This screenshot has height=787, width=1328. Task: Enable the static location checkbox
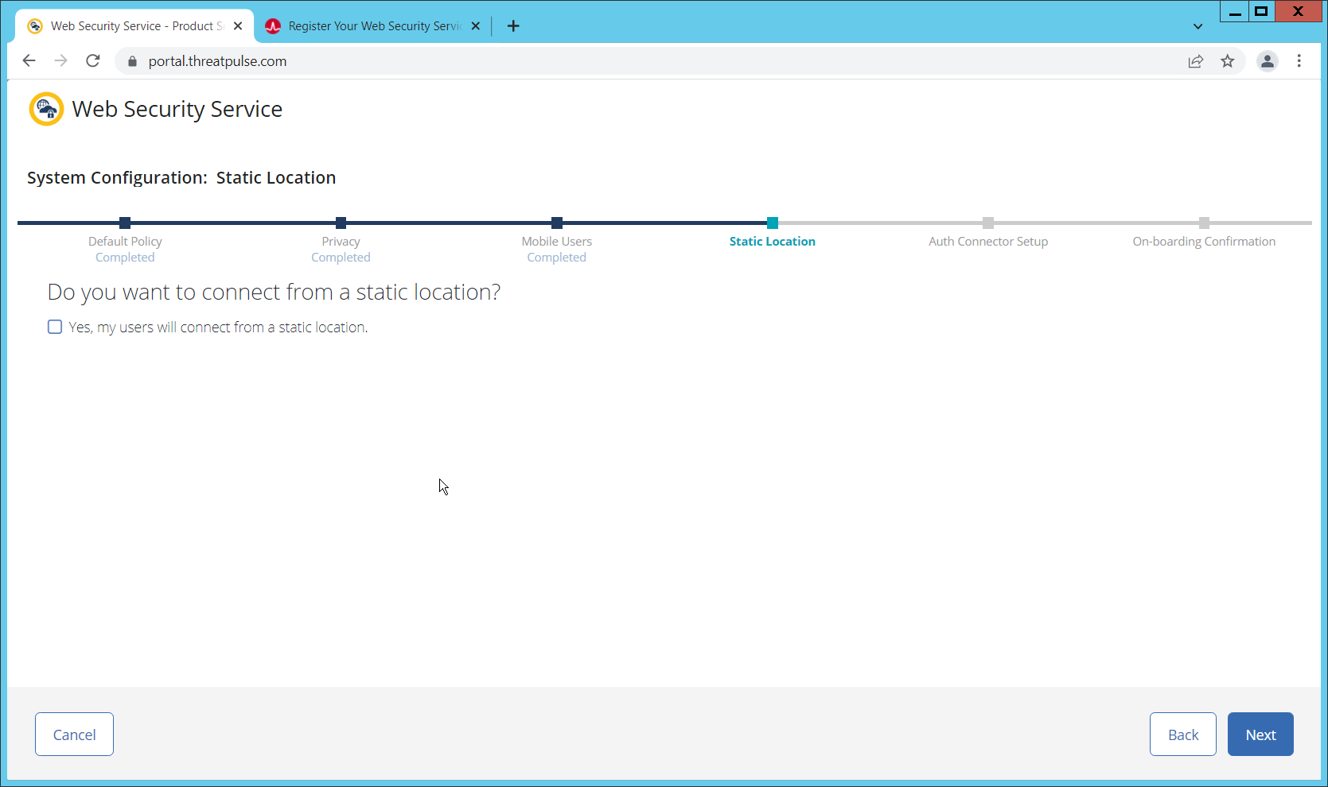pos(55,327)
